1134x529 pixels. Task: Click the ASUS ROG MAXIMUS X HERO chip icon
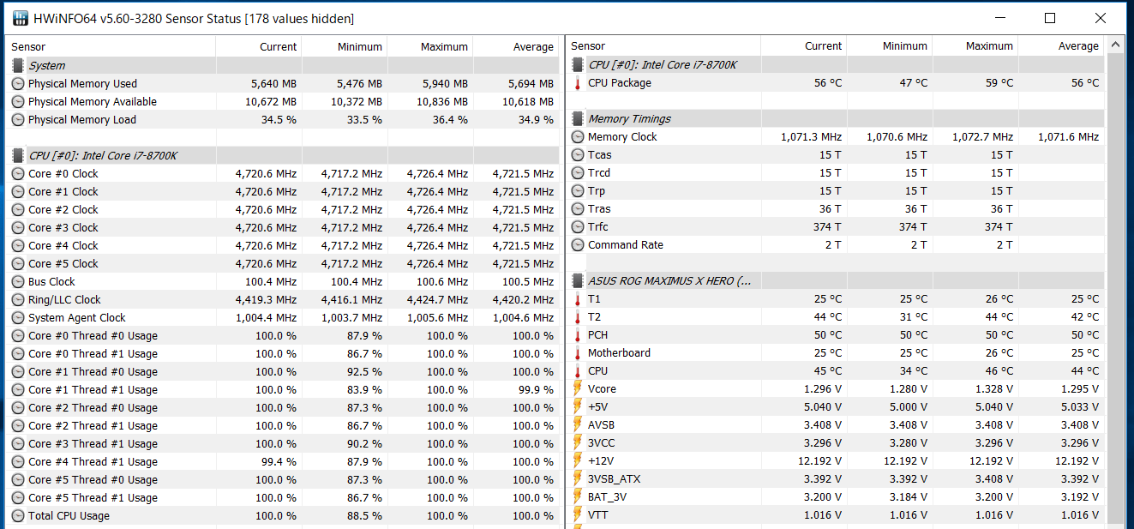pos(578,280)
